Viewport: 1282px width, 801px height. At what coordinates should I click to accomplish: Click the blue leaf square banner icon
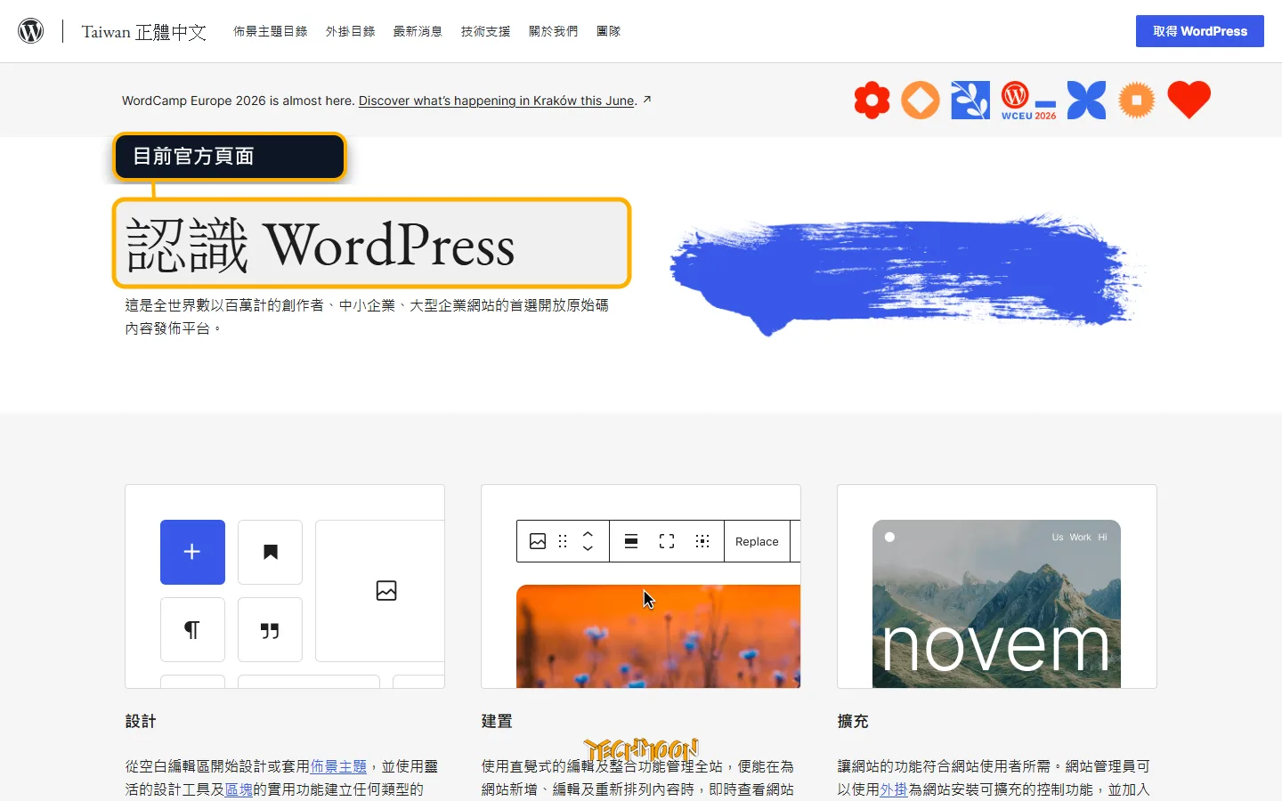(x=970, y=100)
